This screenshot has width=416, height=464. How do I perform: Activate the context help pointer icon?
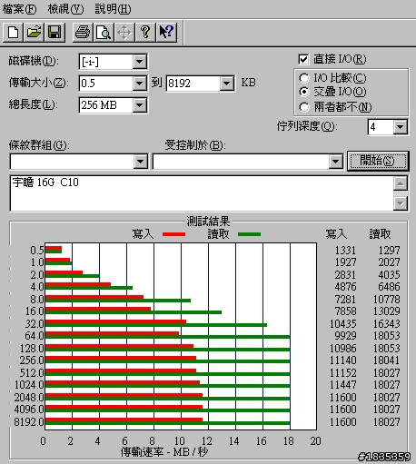coord(166,32)
